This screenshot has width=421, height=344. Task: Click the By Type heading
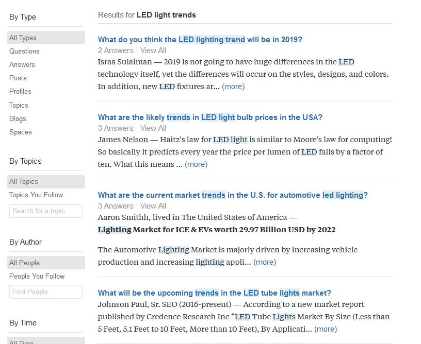click(x=23, y=17)
